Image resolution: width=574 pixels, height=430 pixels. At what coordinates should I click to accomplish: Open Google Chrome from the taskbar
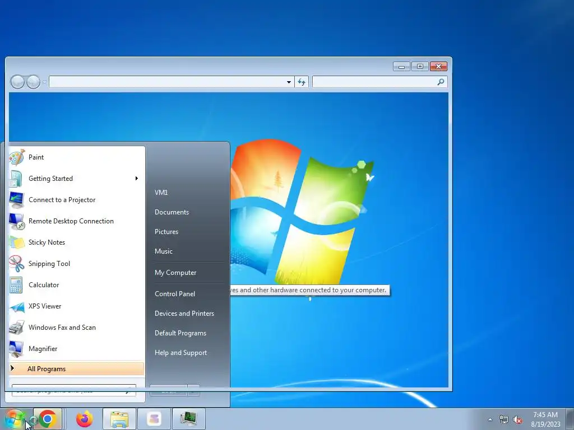click(x=48, y=419)
